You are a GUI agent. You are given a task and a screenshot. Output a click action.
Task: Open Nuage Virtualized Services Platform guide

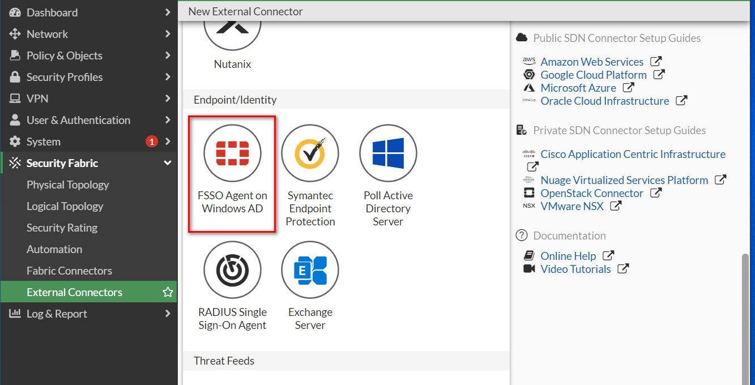pyautogui.click(x=624, y=180)
